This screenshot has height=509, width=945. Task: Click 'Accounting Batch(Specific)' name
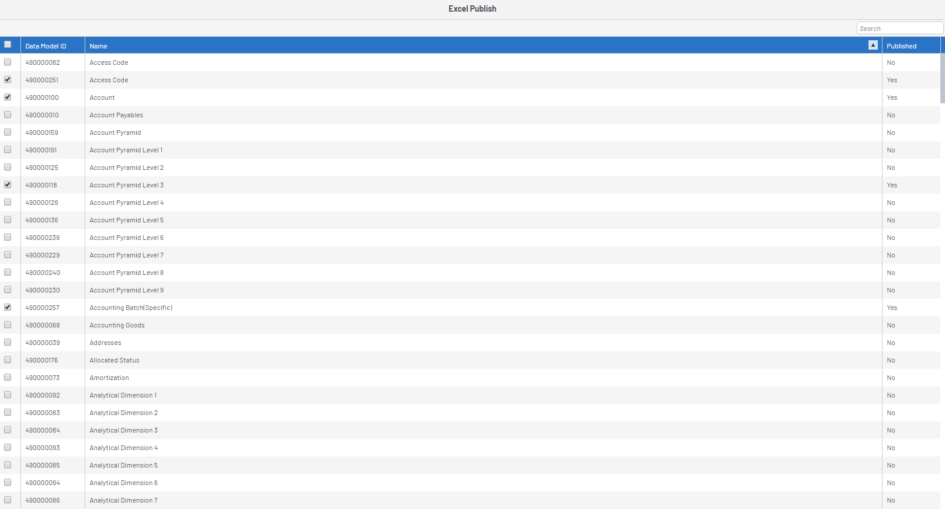tap(131, 308)
